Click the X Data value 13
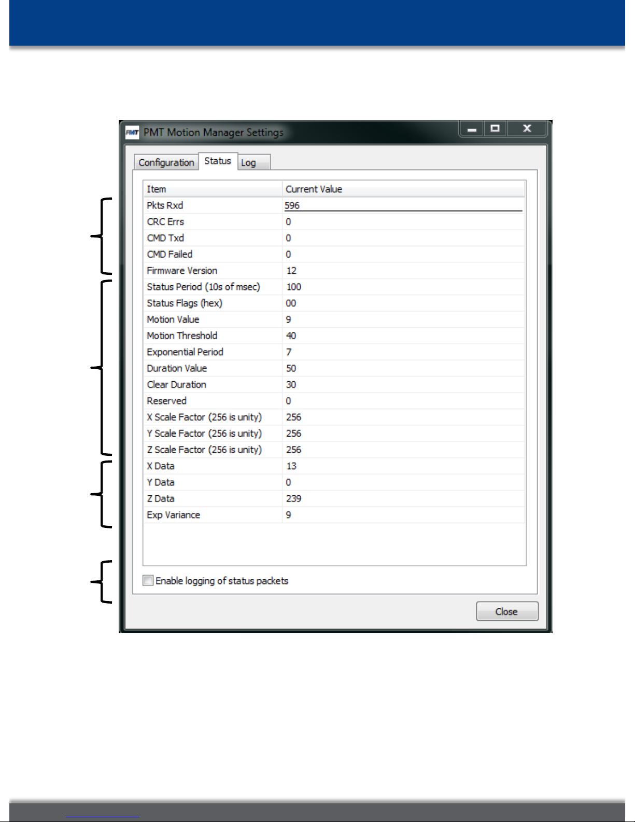 point(291,466)
